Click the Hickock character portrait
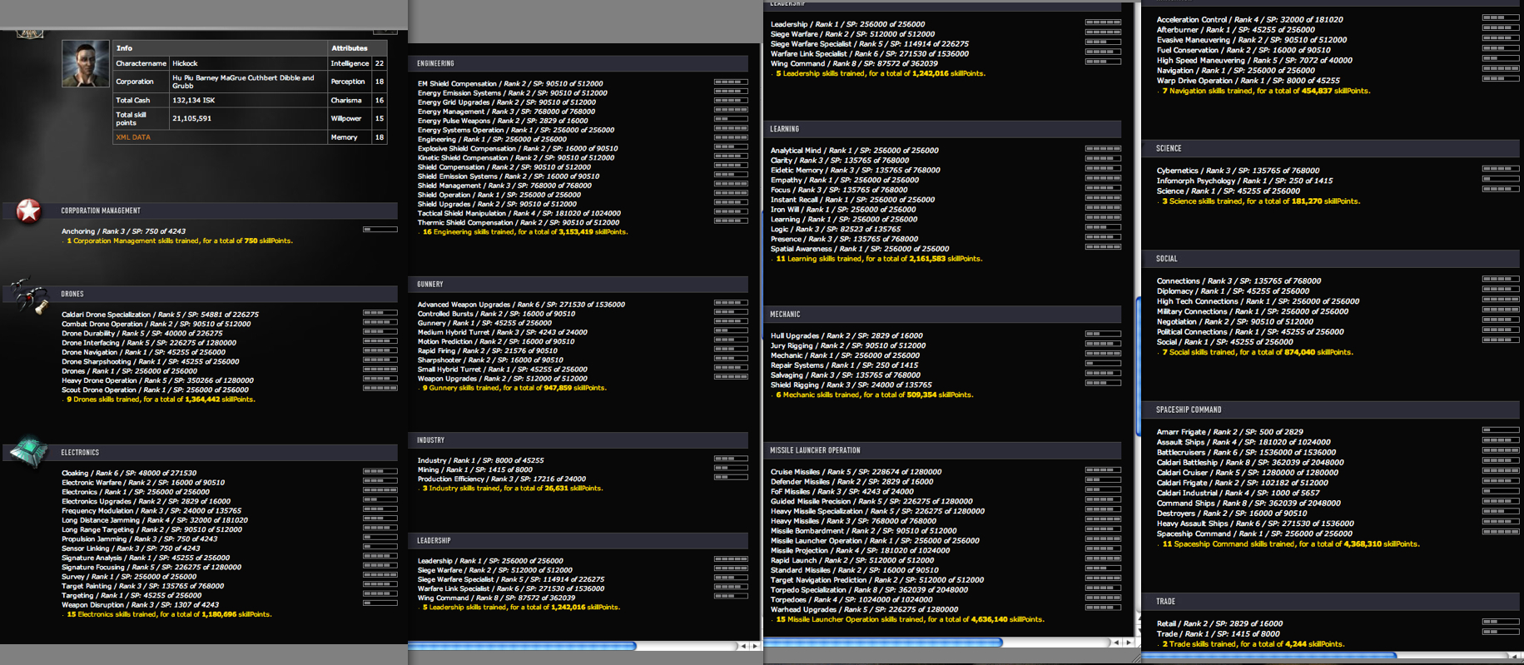This screenshot has width=1524, height=665. pos(85,63)
